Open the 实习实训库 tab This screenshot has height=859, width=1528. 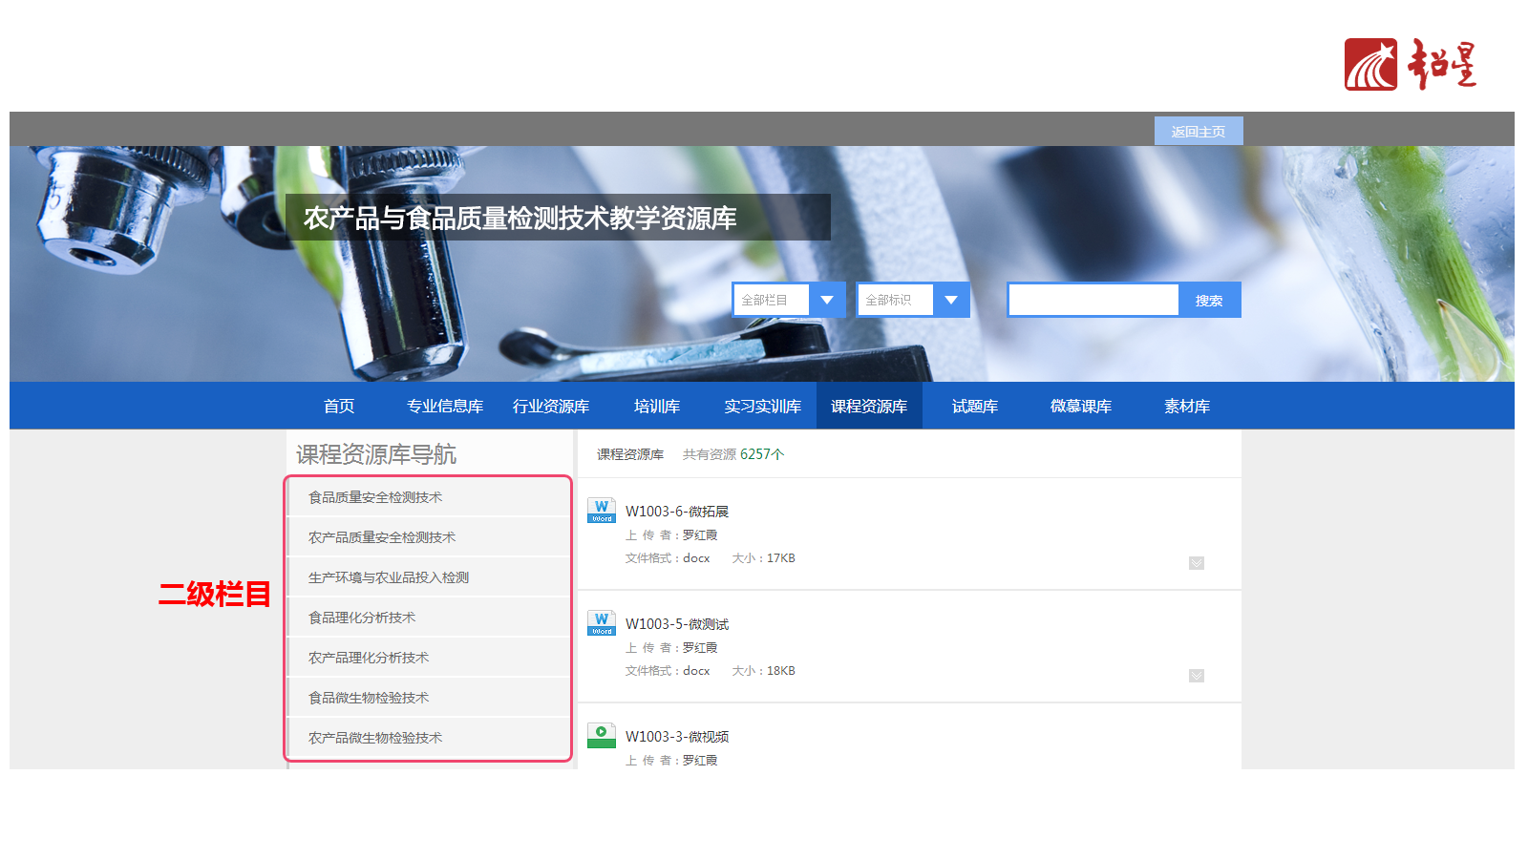pyautogui.click(x=763, y=407)
